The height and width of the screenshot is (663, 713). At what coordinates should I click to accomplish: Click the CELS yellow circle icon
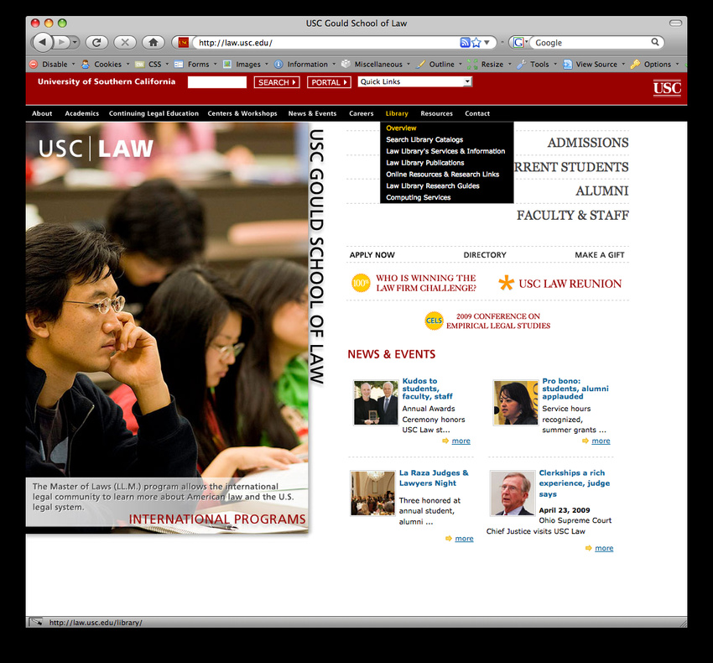coord(434,321)
